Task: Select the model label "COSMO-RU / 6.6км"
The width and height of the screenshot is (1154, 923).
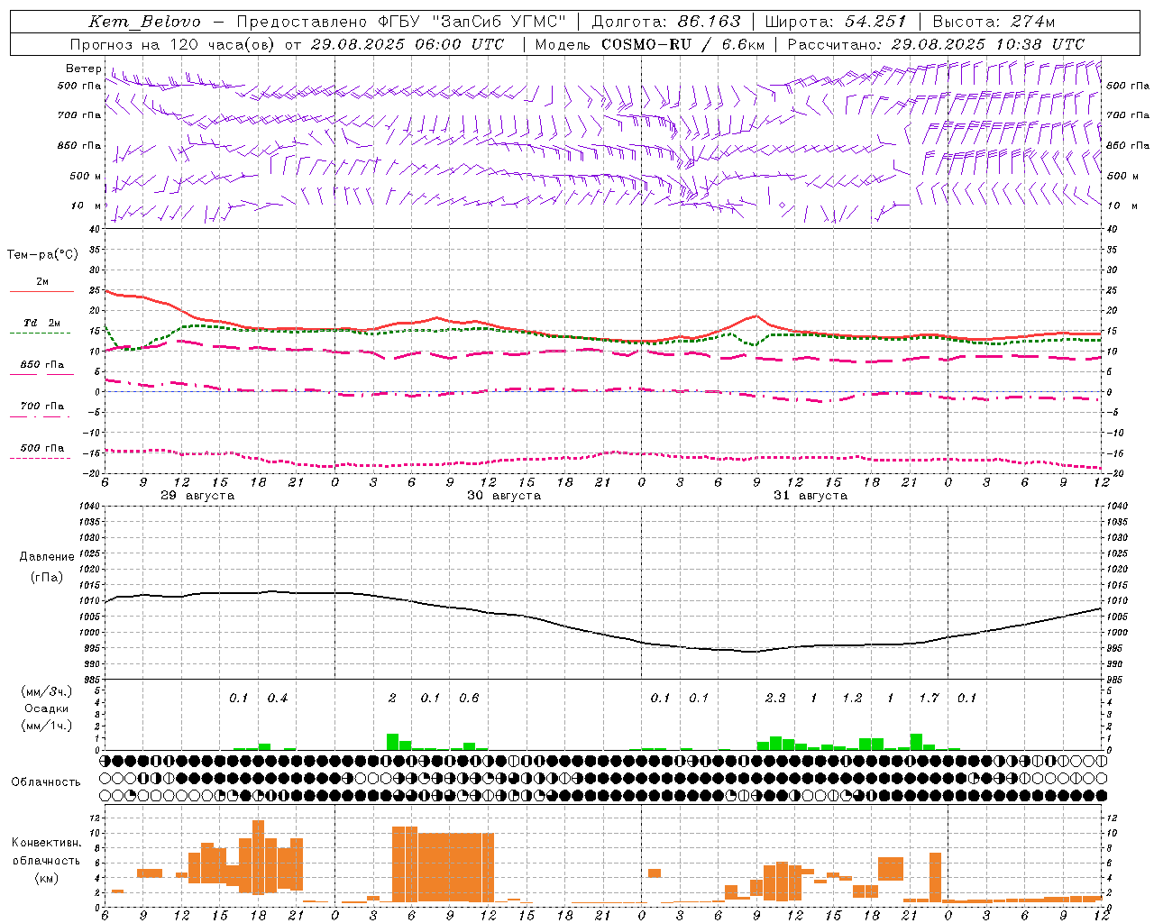Action: click(x=683, y=44)
